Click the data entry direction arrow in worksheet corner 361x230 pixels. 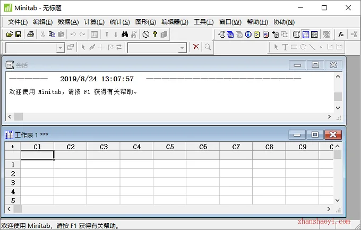point(13,147)
